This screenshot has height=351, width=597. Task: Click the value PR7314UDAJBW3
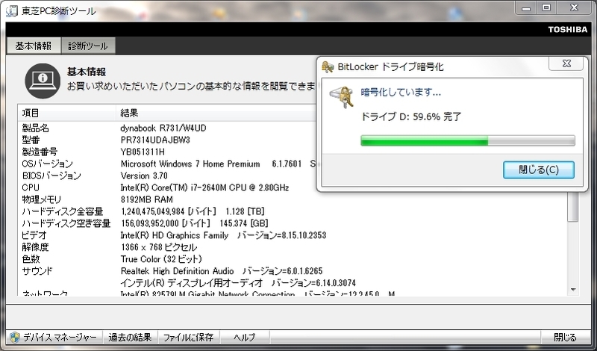(155, 140)
